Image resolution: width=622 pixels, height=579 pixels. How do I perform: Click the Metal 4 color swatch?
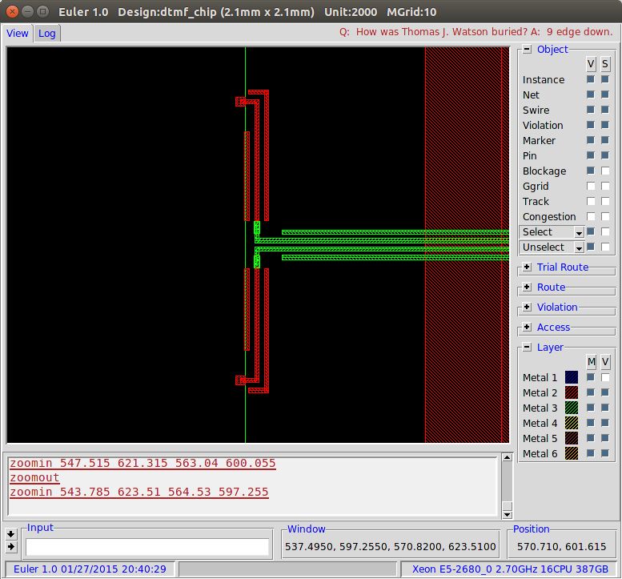[x=572, y=423]
